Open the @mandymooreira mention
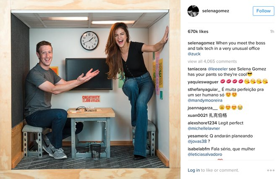Screen dimensions: 277x179 pyautogui.click(x=205, y=100)
